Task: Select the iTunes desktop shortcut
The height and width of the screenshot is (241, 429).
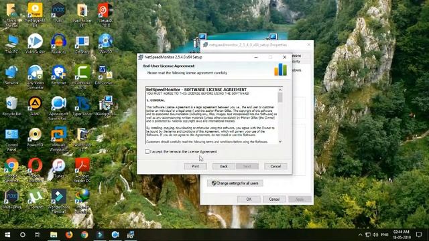Action: (58, 168)
